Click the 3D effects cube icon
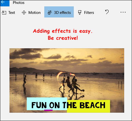The height and width of the screenshot is (121, 132). pos(50,12)
